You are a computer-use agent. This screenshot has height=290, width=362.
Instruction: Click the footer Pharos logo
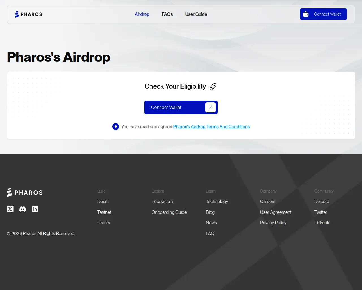pos(25,193)
